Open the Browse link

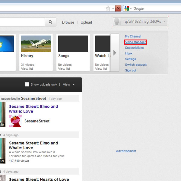point(68,22)
